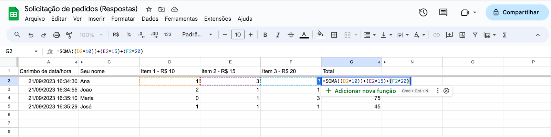This screenshot has height=137, width=551.
Task: Open vertical align dropdown
Action: point(386,35)
